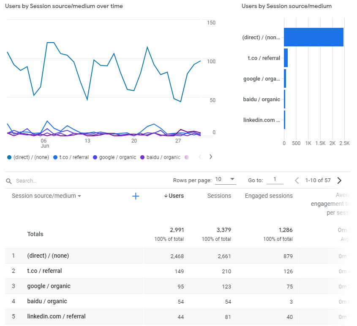The height and width of the screenshot is (326, 357).
Task: Sort table by Engaged sessions column
Action: [269, 196]
